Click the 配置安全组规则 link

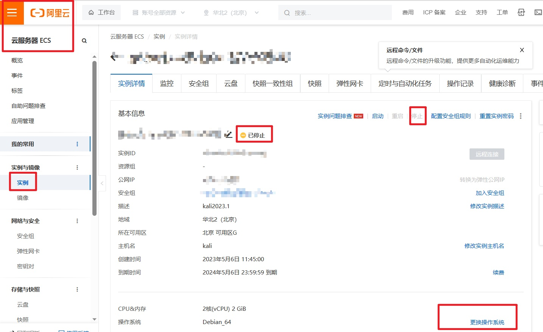click(451, 116)
